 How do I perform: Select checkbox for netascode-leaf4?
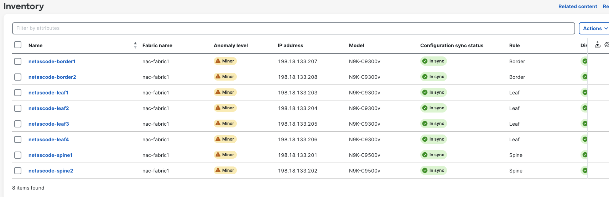coord(18,139)
